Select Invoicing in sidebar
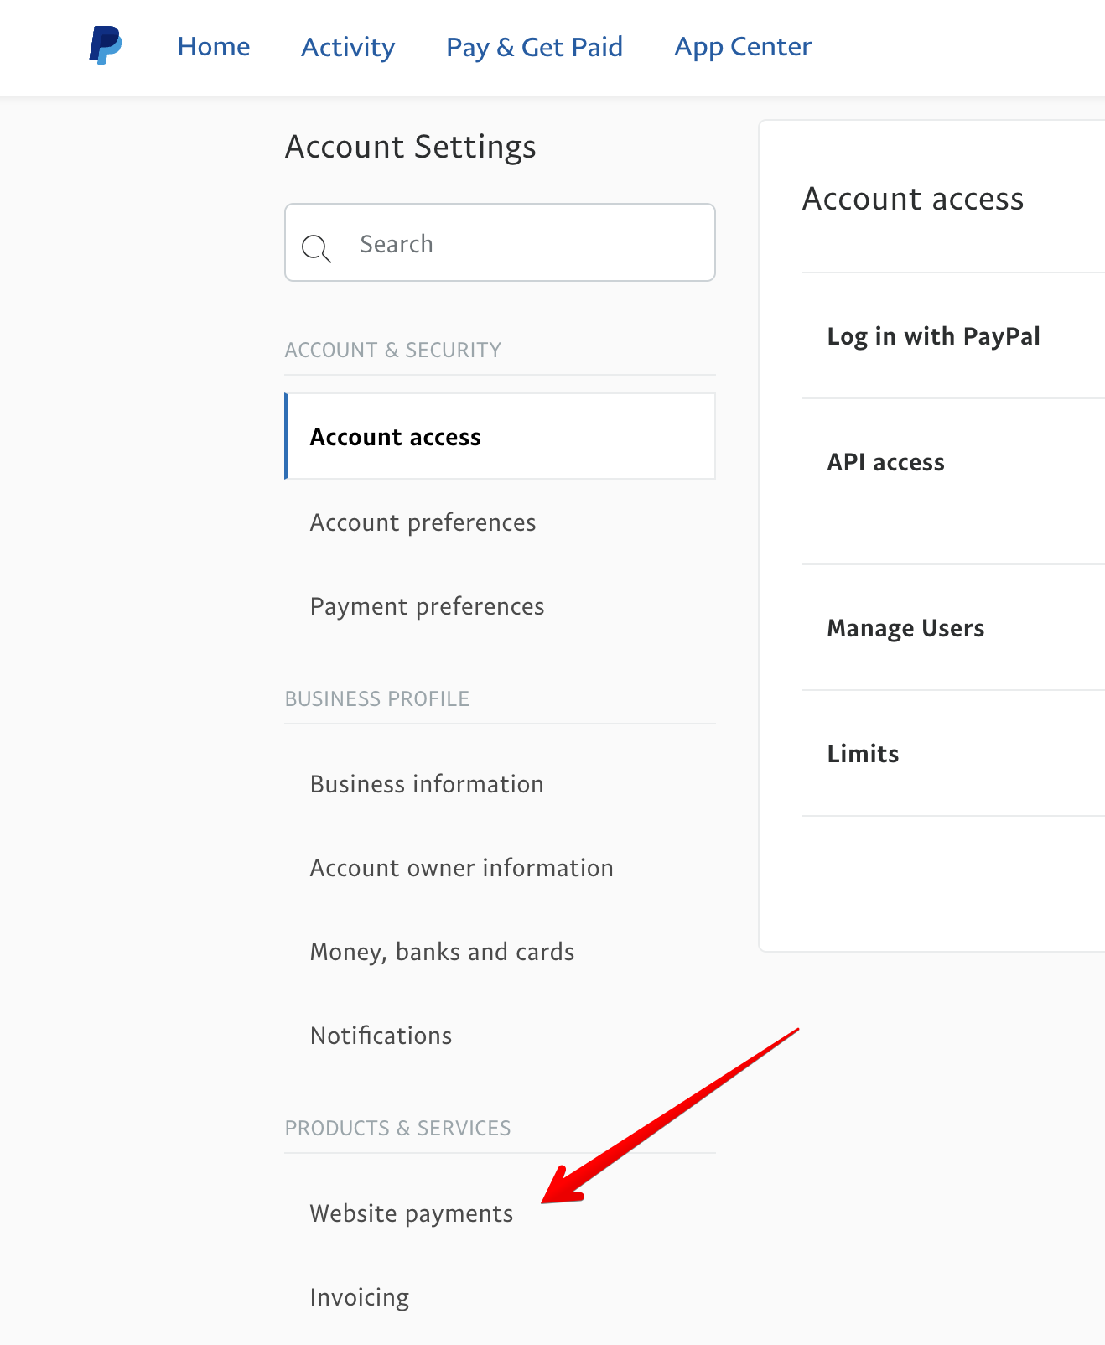Viewport: 1105px width, 1345px height. (x=359, y=1297)
